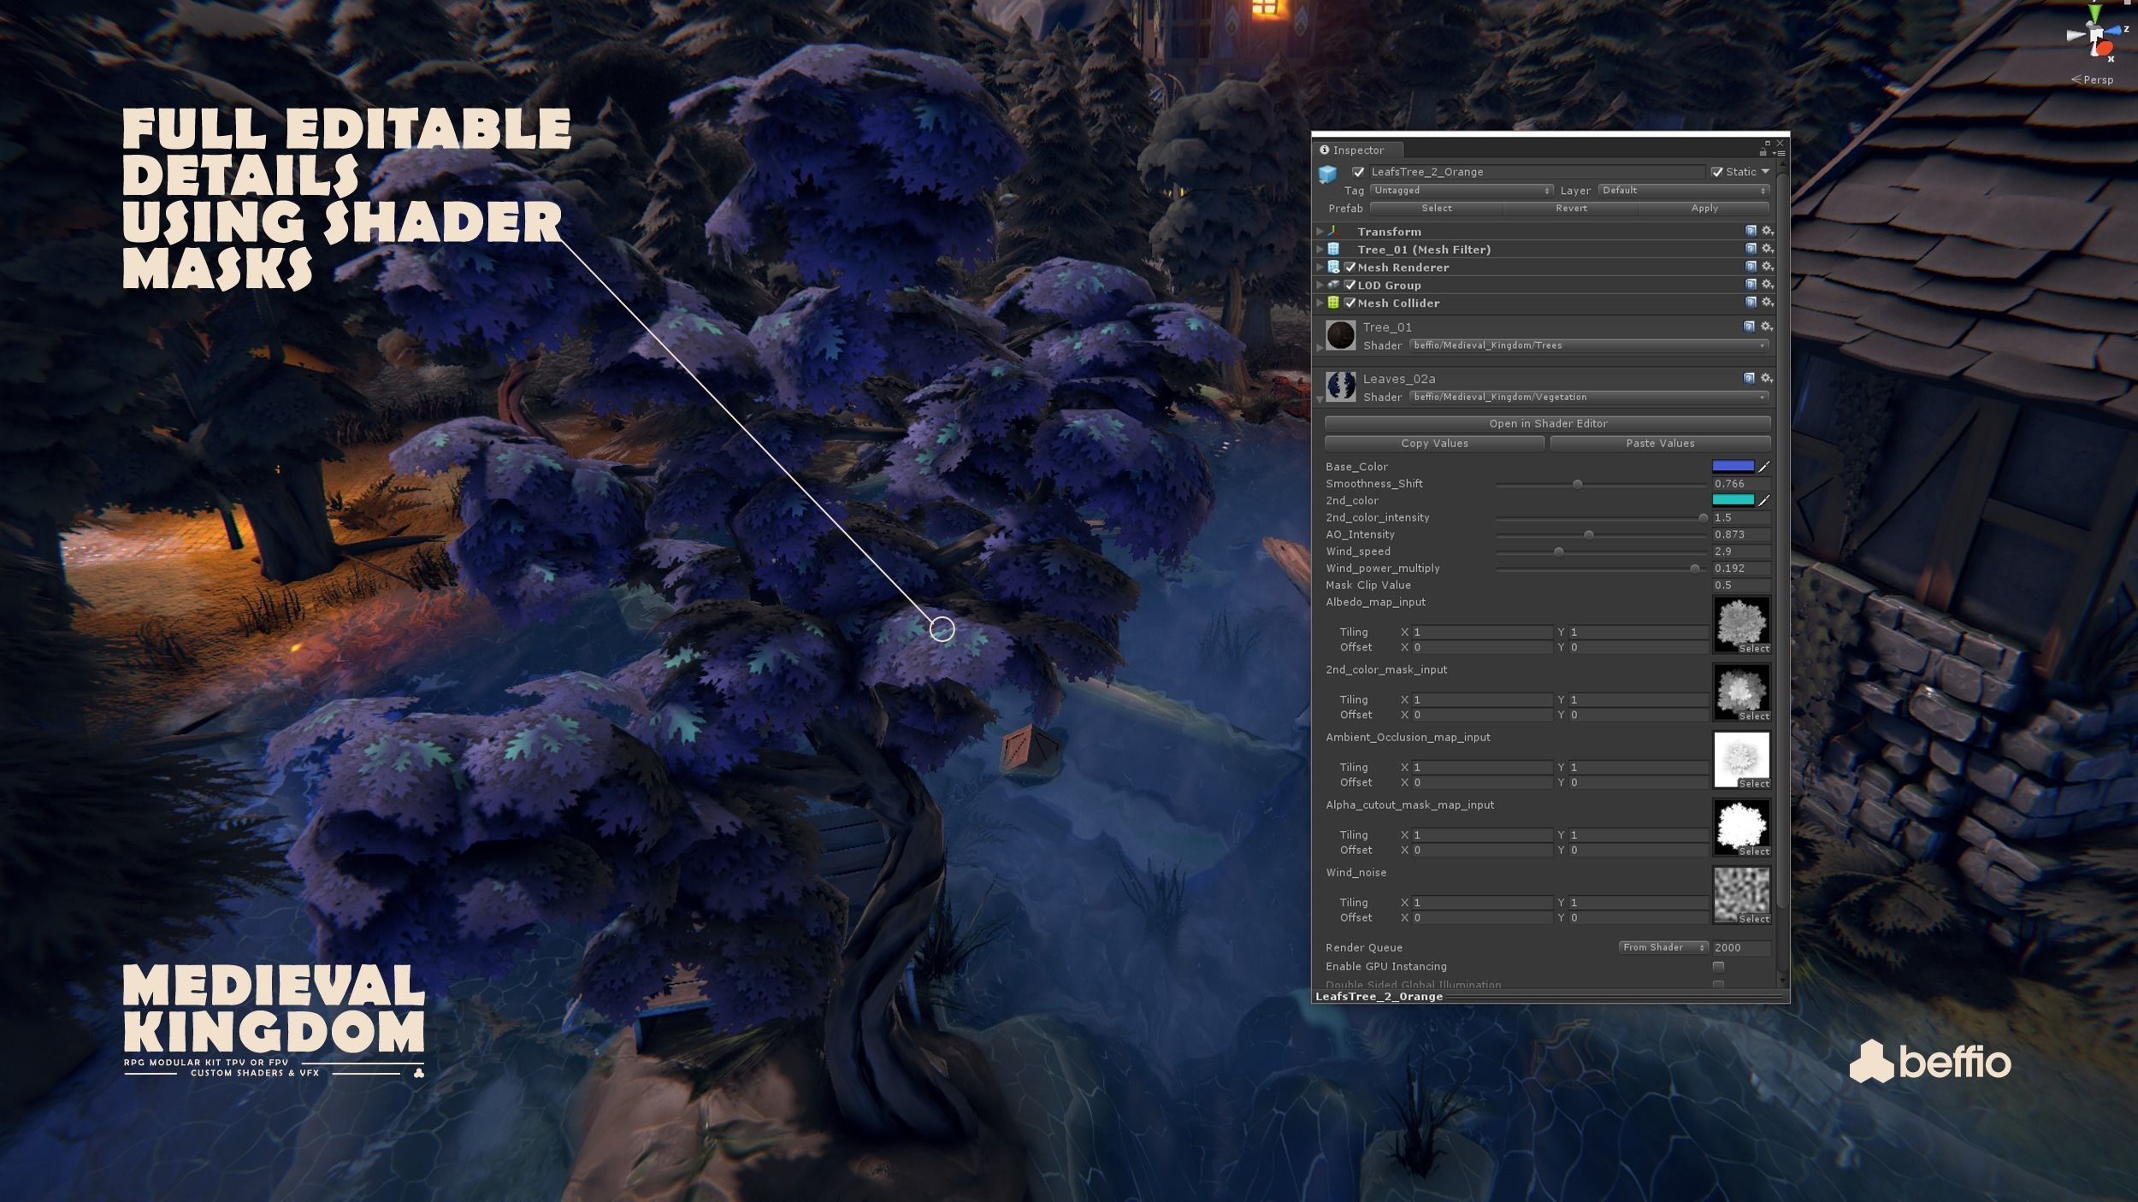Image resolution: width=2138 pixels, height=1202 pixels.
Task: Click the Prefab Apply button
Action: coord(1704,209)
